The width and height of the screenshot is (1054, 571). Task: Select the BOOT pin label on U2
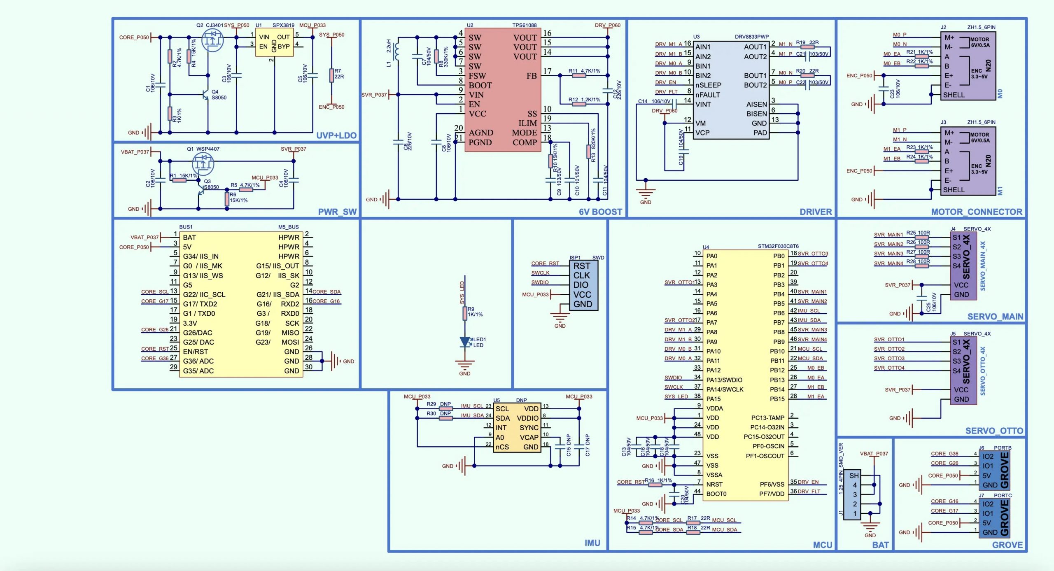[x=480, y=85]
